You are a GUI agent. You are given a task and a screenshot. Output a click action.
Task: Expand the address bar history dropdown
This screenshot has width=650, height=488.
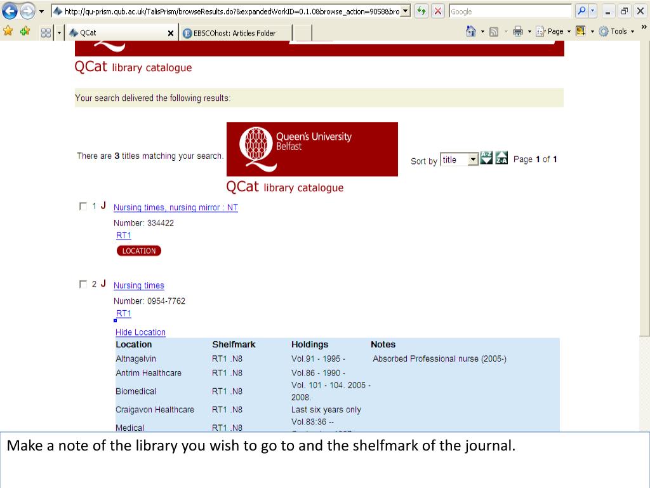(x=406, y=11)
